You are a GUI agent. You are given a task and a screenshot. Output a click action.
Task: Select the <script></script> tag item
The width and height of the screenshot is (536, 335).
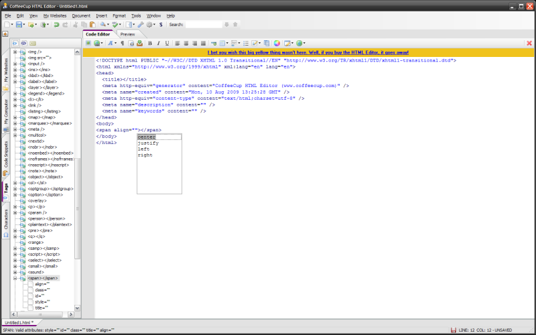pos(44,255)
